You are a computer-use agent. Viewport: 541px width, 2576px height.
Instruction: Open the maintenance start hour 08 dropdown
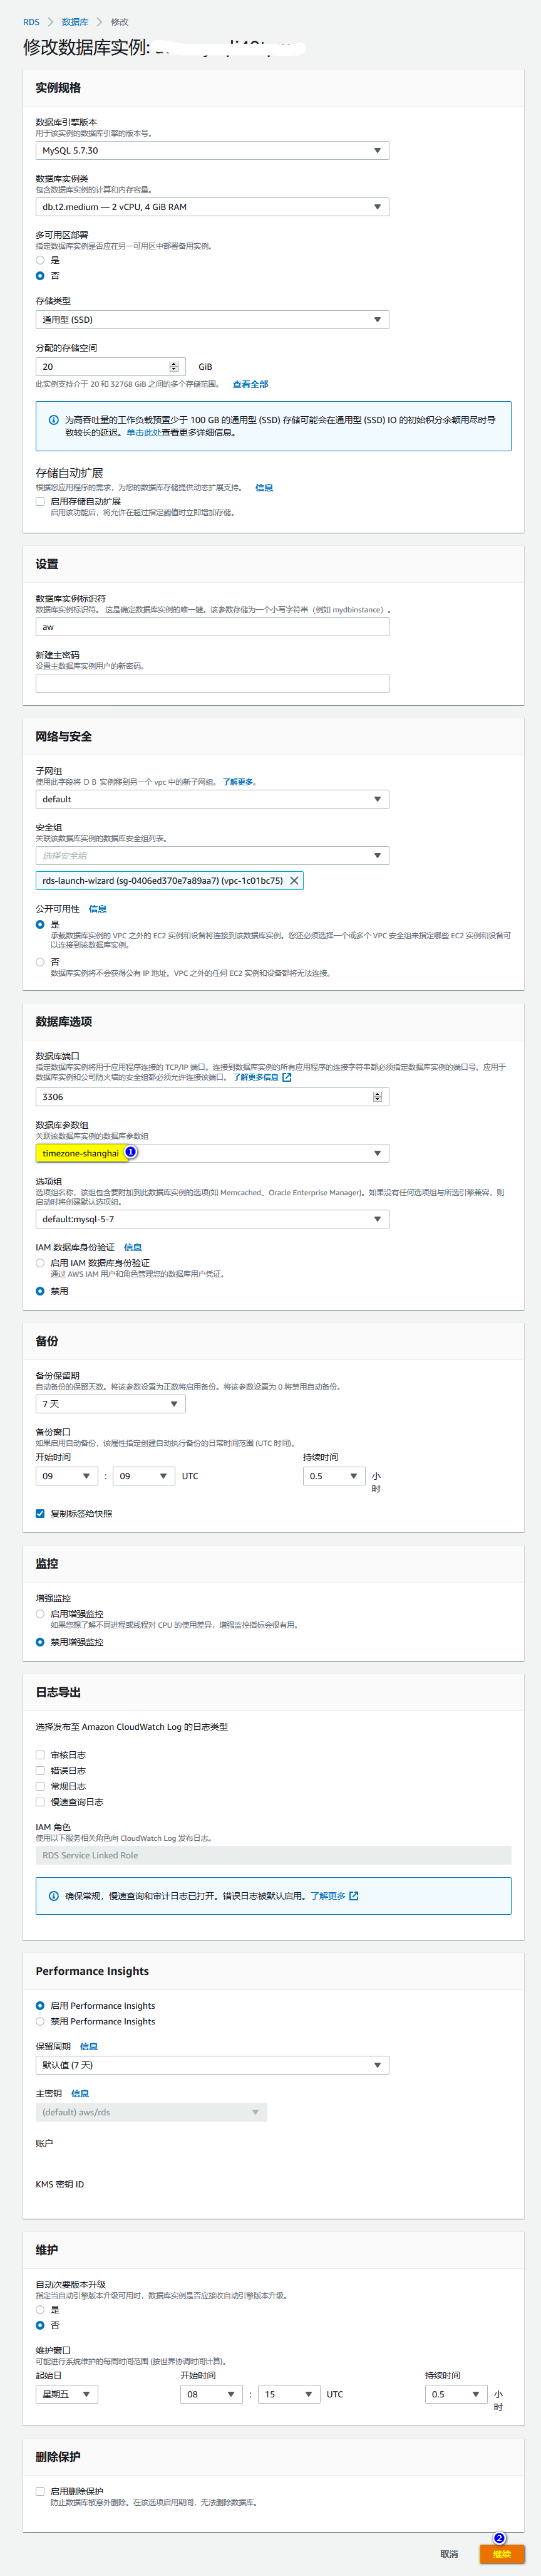(x=212, y=2394)
